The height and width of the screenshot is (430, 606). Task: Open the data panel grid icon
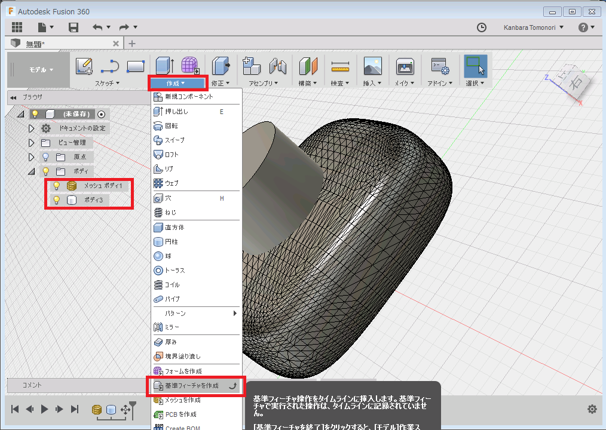tap(17, 27)
